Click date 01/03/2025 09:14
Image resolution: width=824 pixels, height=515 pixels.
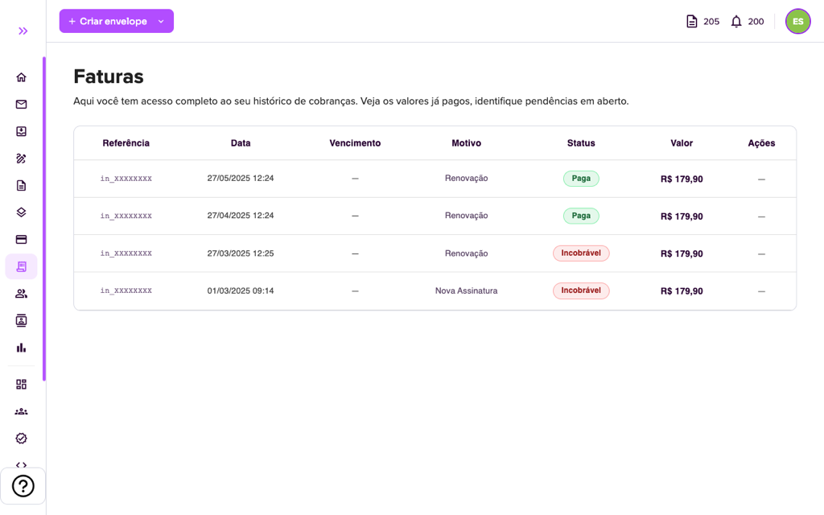[x=241, y=290]
